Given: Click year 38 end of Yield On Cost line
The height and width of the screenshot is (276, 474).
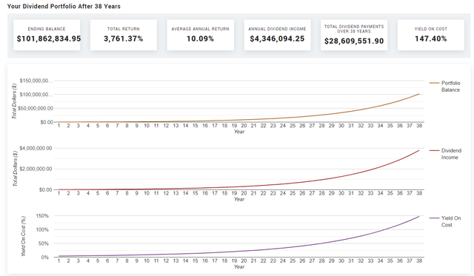Looking at the screenshot, I should tap(419, 217).
